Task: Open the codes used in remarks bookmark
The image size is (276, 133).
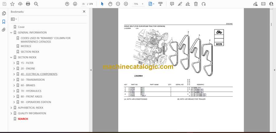Action: click(46, 40)
